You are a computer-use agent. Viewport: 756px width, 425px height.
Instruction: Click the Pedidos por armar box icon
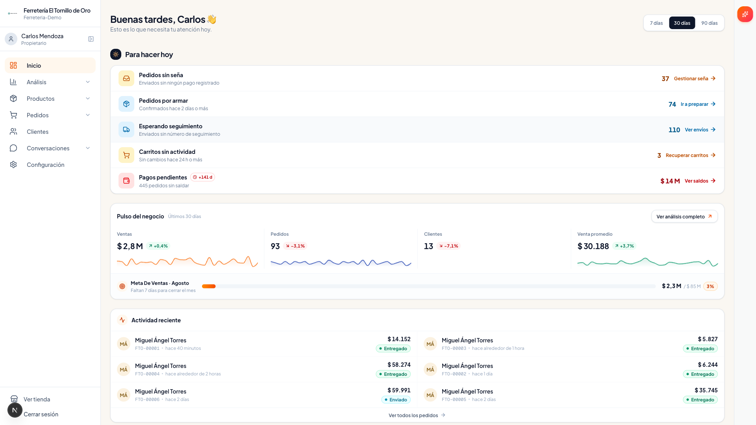[x=126, y=104]
